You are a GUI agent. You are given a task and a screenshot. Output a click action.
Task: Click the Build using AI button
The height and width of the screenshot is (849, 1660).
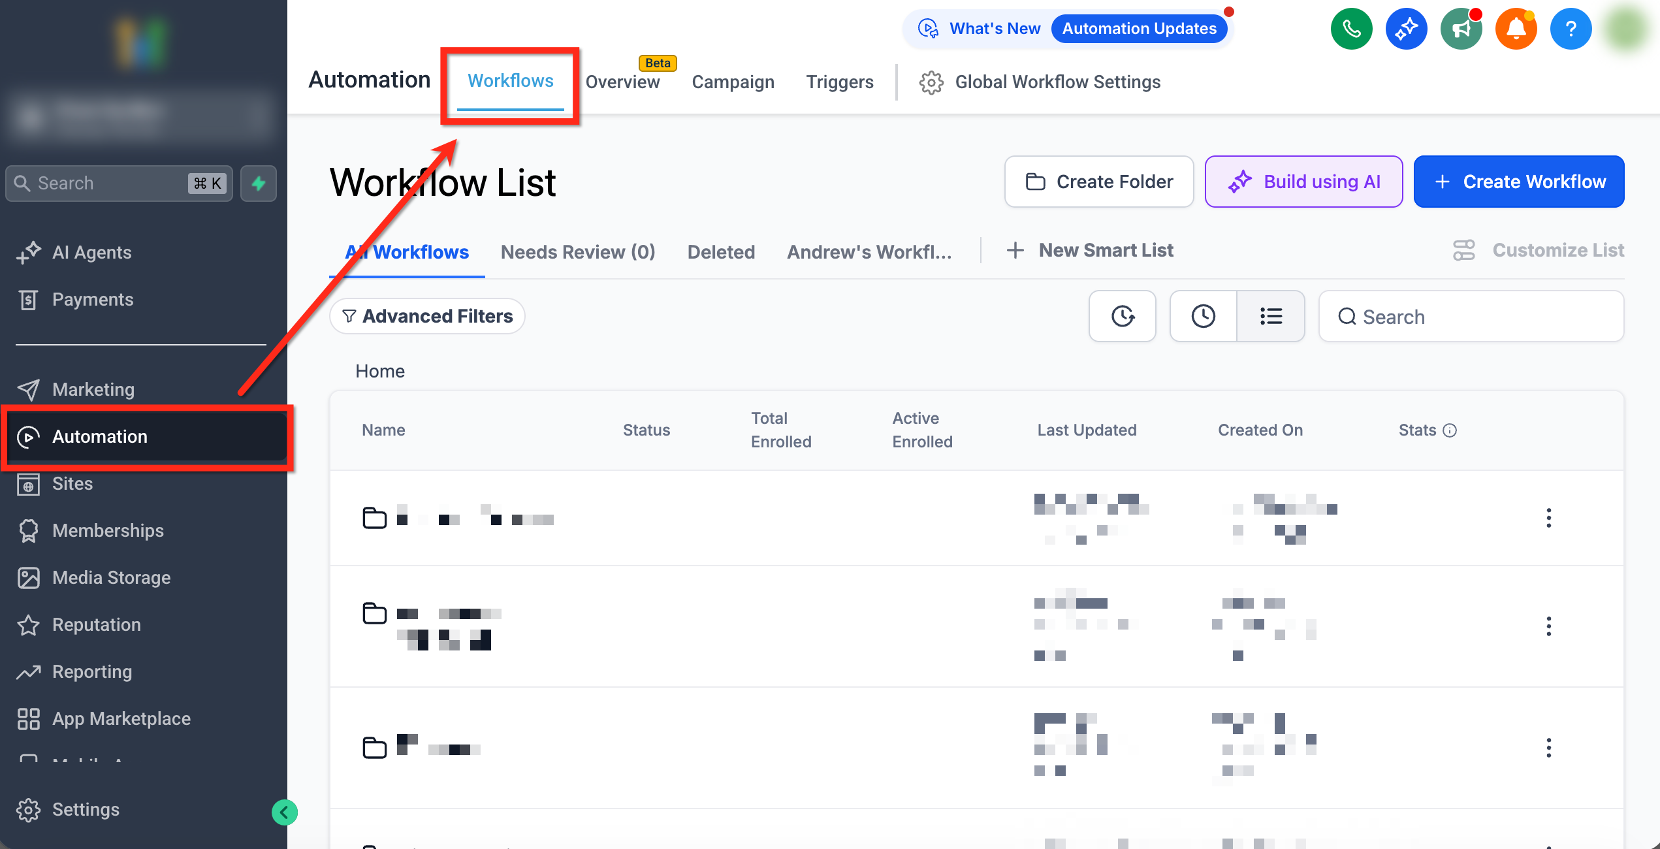[1303, 182]
